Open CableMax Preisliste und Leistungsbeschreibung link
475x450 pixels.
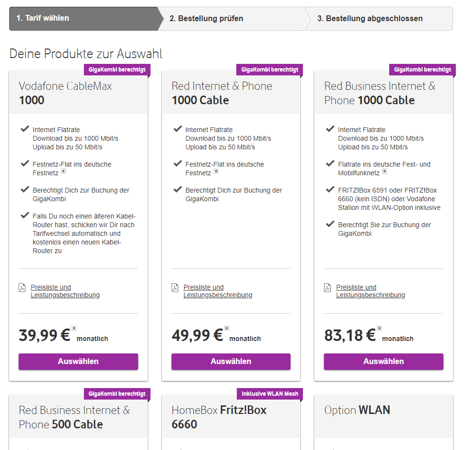[65, 291]
